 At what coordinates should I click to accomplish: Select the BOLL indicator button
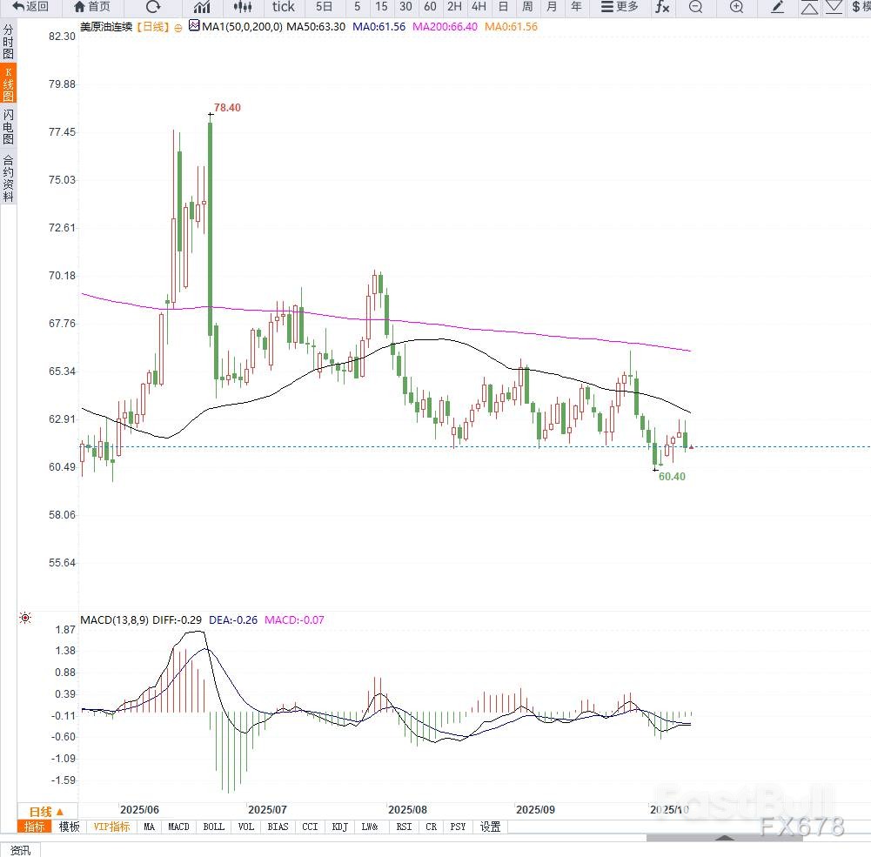coord(213,827)
